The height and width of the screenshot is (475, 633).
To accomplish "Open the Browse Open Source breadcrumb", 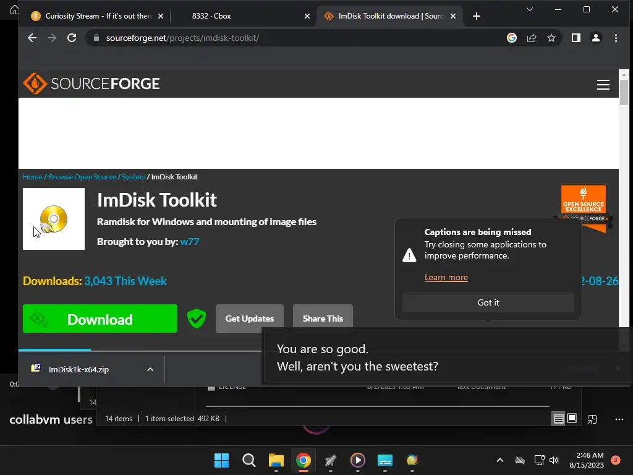I will 82,177.
